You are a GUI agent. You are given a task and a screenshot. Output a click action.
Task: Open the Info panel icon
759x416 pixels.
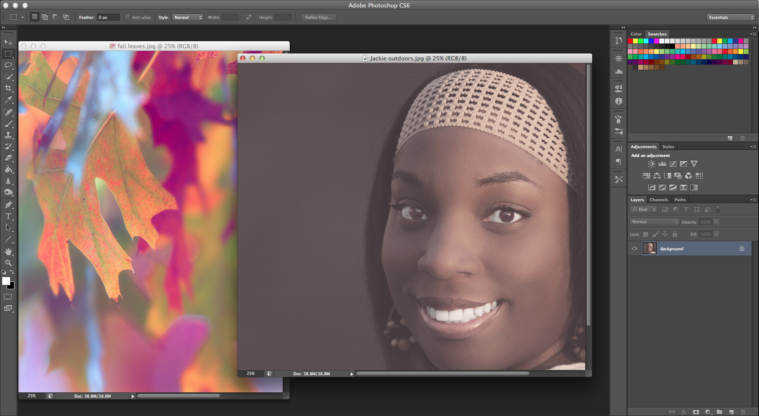point(619,101)
